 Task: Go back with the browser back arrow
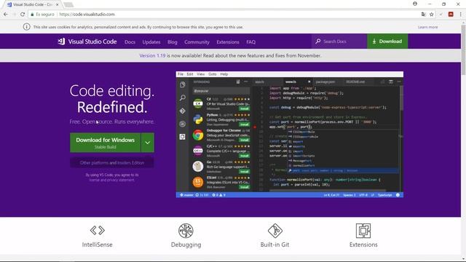coord(6,15)
